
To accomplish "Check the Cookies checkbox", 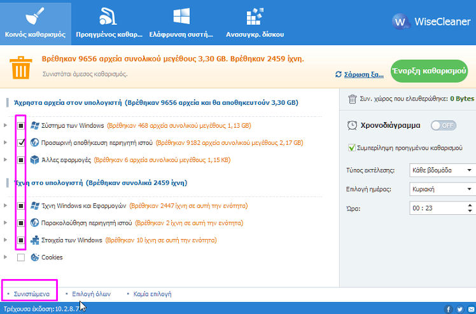I will pos(20,257).
